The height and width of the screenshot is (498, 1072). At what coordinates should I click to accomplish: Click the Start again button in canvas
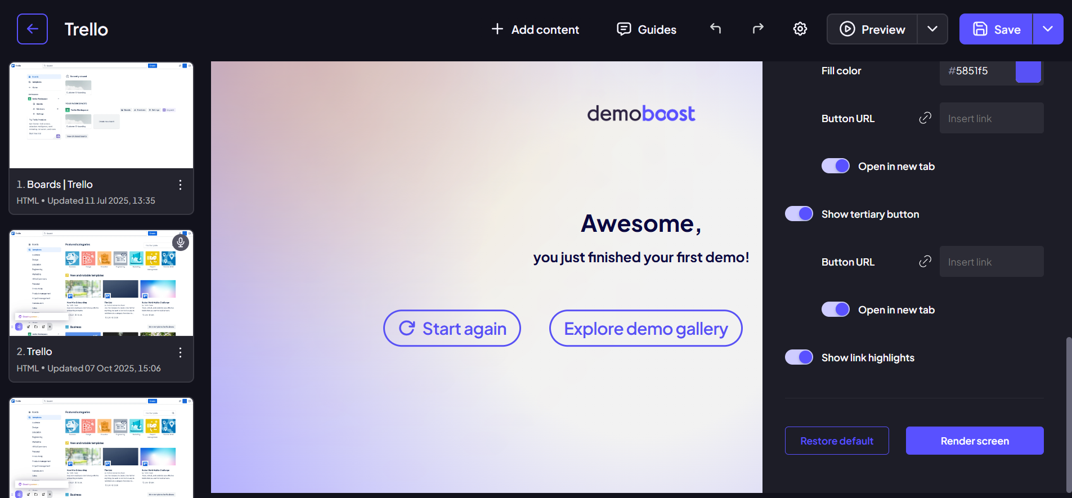[452, 328]
